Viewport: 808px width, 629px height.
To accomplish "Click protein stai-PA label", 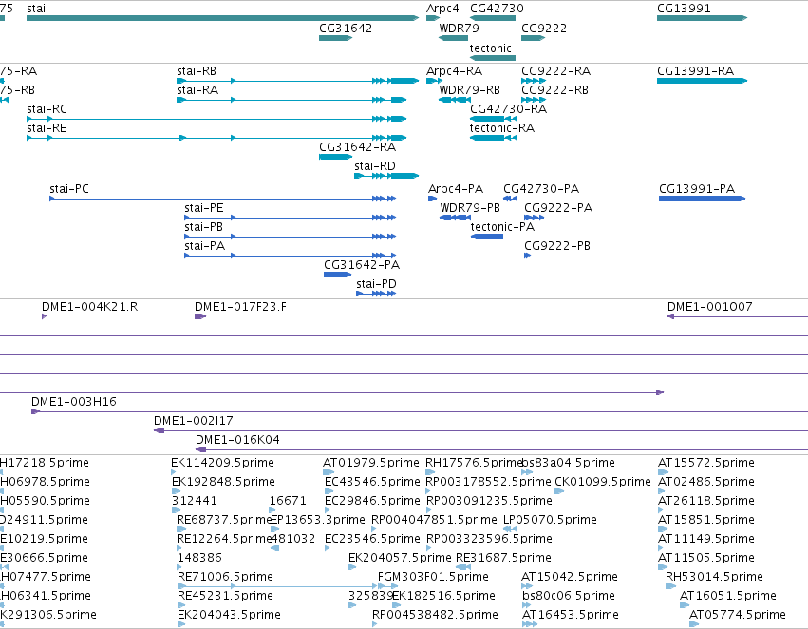I will click(204, 246).
